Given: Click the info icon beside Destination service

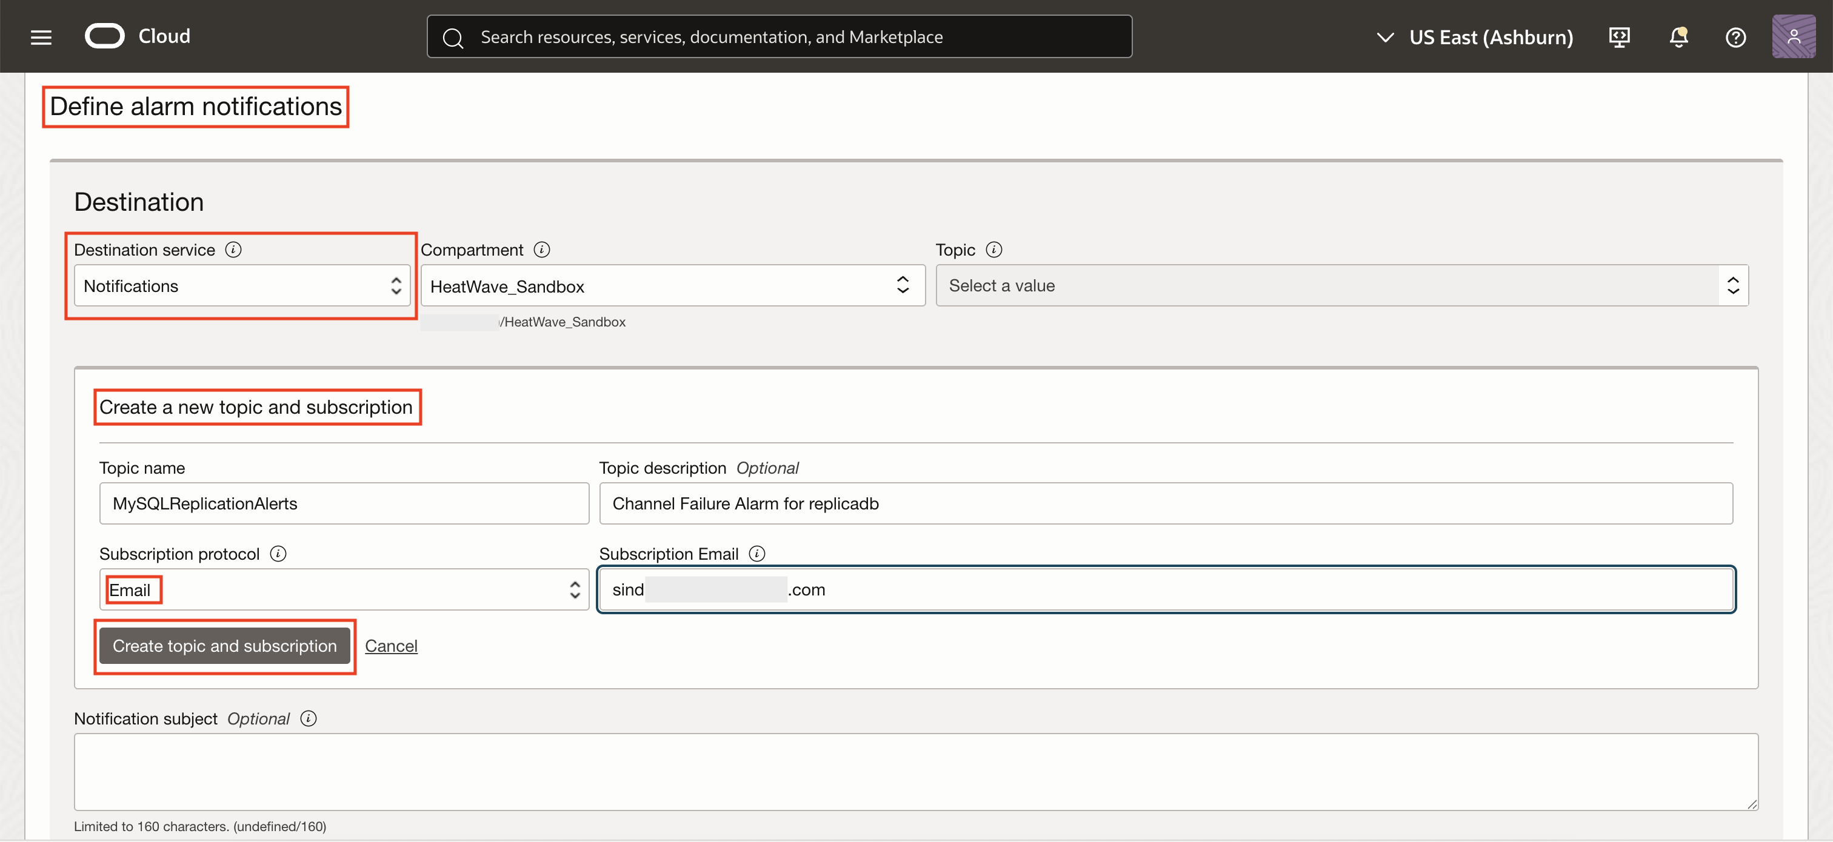Looking at the screenshot, I should 233,249.
